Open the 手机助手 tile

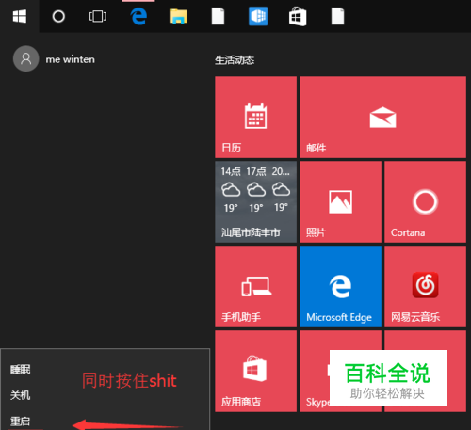[255, 286]
